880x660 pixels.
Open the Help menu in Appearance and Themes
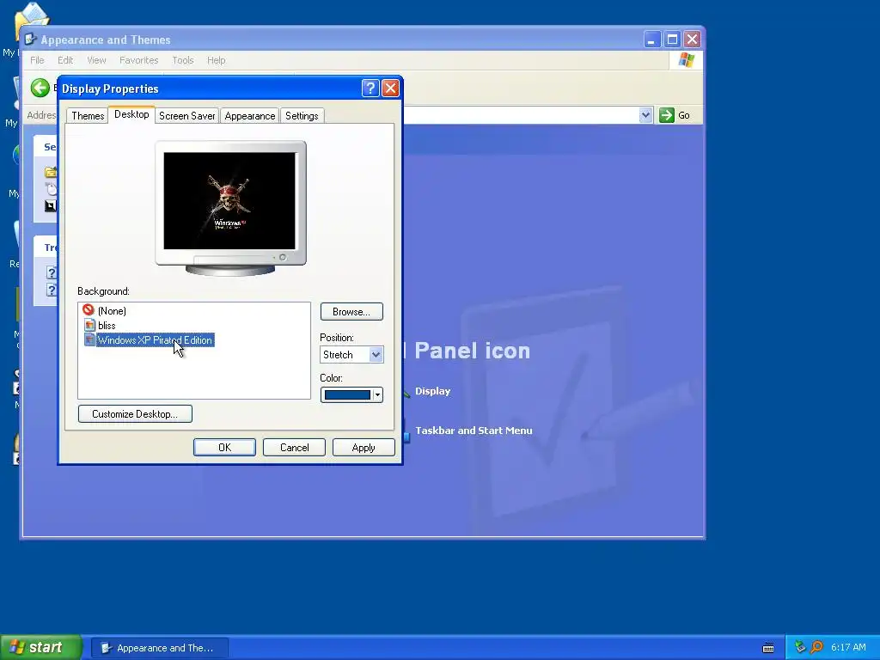tap(216, 60)
